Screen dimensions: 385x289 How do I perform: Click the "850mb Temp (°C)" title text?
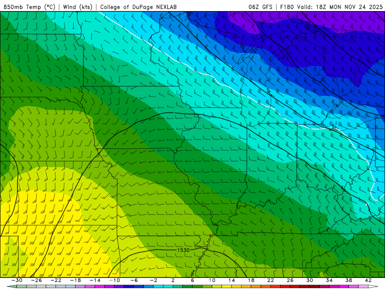(29, 7)
